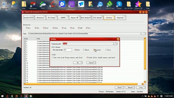This screenshot has height=98, width=174.
Task: Open the Skype desktop shortcut
Action: 119,5
